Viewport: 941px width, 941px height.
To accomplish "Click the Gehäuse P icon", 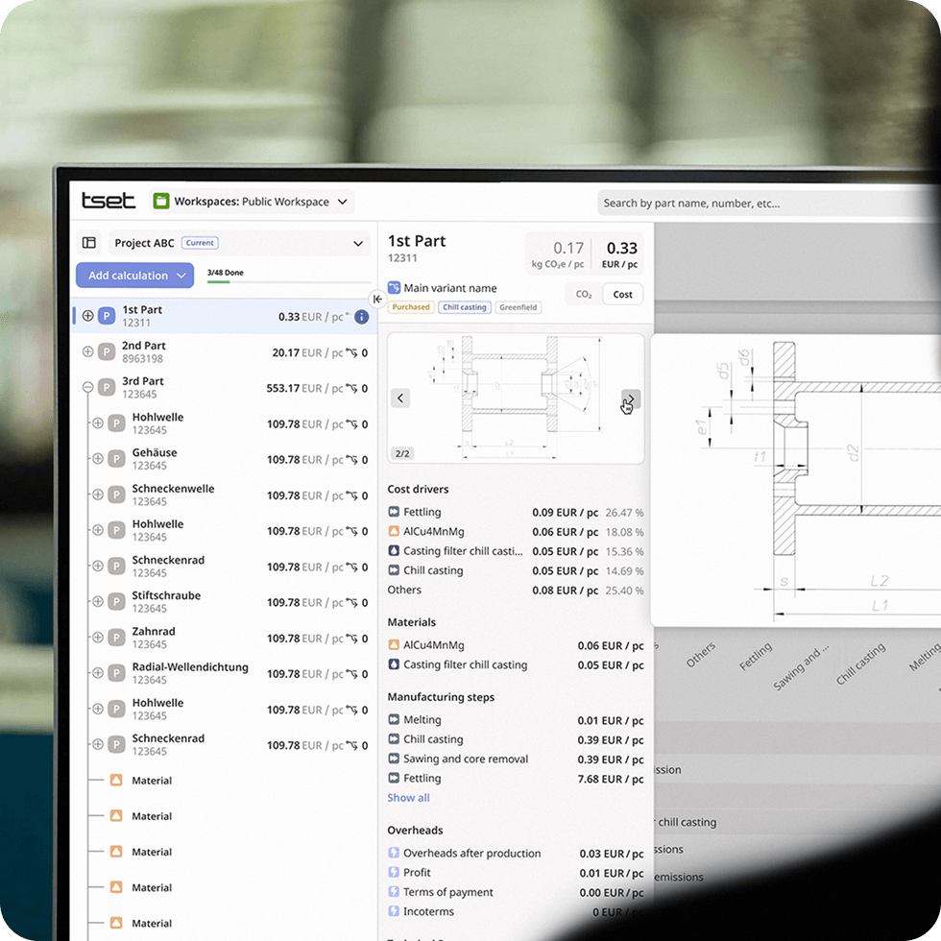I will [116, 459].
